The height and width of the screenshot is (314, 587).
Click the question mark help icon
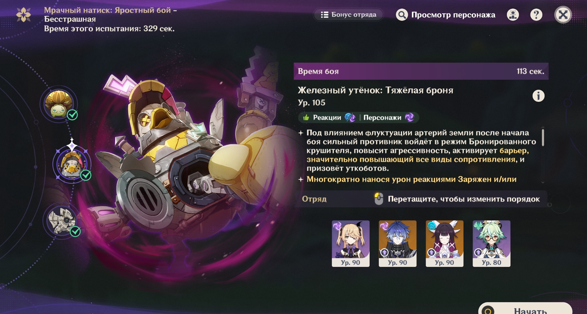(x=536, y=15)
